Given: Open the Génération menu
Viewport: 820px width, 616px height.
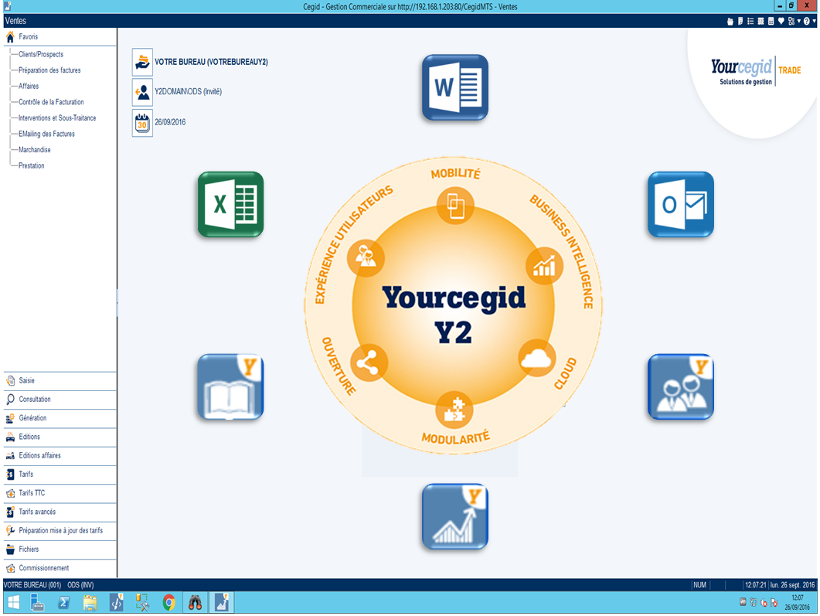Looking at the screenshot, I should click(60, 418).
